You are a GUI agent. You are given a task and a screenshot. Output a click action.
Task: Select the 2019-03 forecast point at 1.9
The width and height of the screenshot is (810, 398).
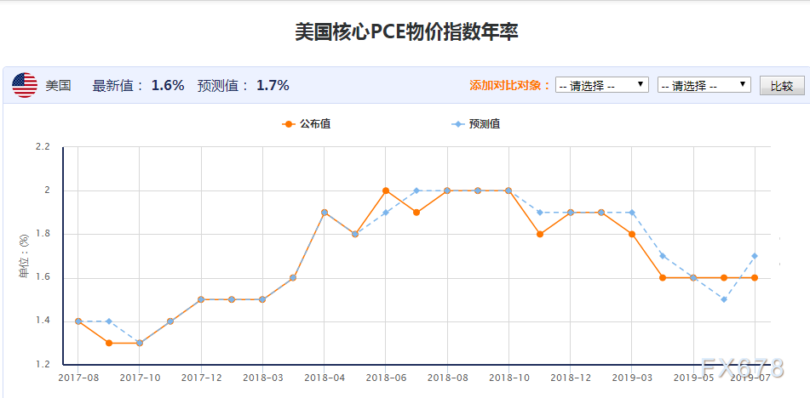coord(632,213)
